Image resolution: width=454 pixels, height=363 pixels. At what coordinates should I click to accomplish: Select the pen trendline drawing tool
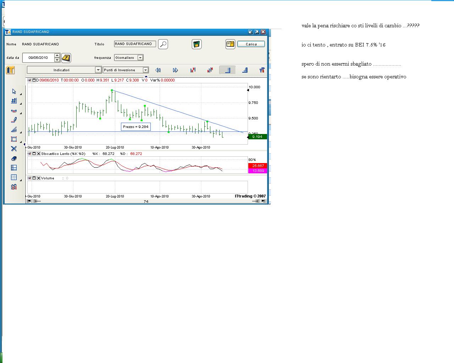point(14,120)
